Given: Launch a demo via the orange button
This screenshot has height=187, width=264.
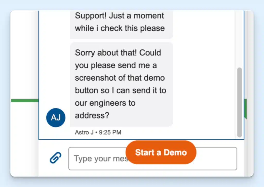Looking at the screenshot, I should tap(161, 152).
